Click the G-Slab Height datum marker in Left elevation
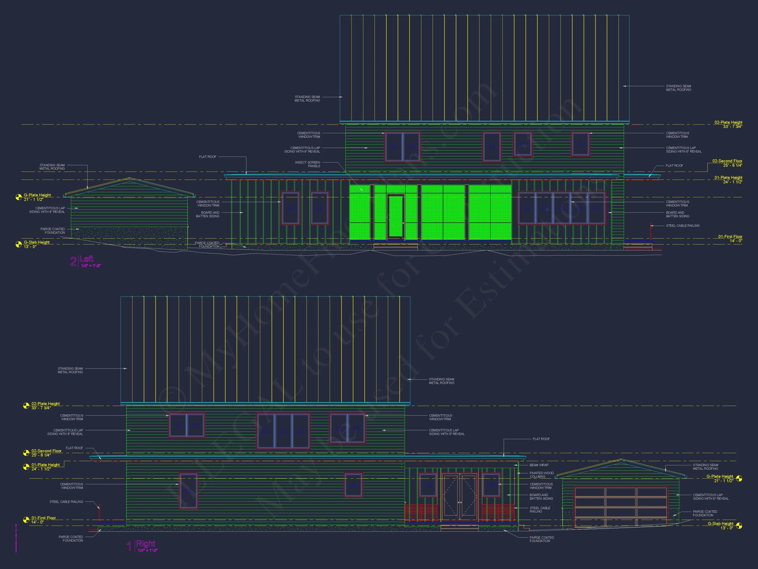 point(19,244)
